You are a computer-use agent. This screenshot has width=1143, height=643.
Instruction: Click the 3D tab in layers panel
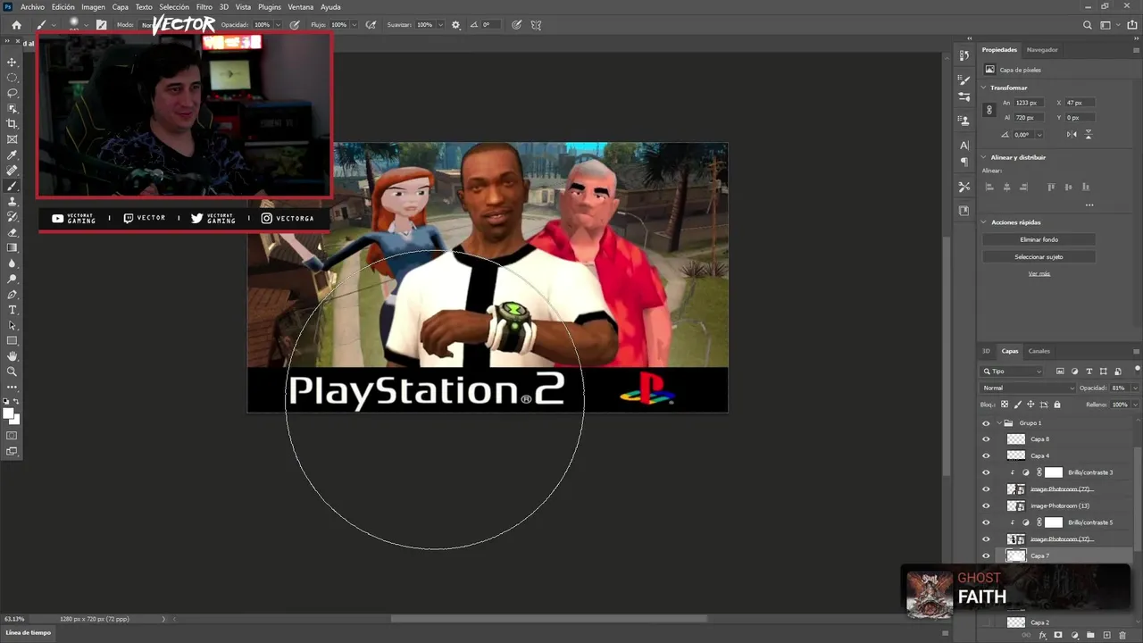point(986,351)
